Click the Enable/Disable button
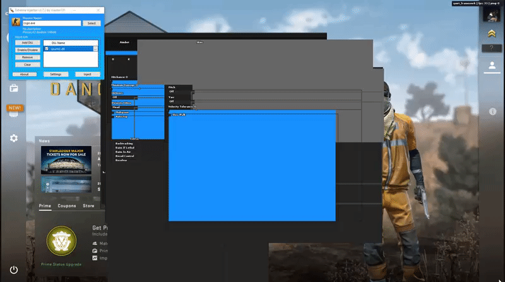 click(x=27, y=50)
